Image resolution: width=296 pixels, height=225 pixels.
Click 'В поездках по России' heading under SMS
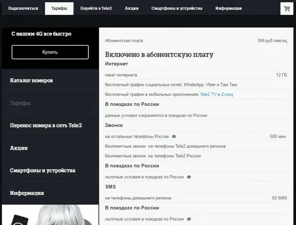[x=132, y=208]
